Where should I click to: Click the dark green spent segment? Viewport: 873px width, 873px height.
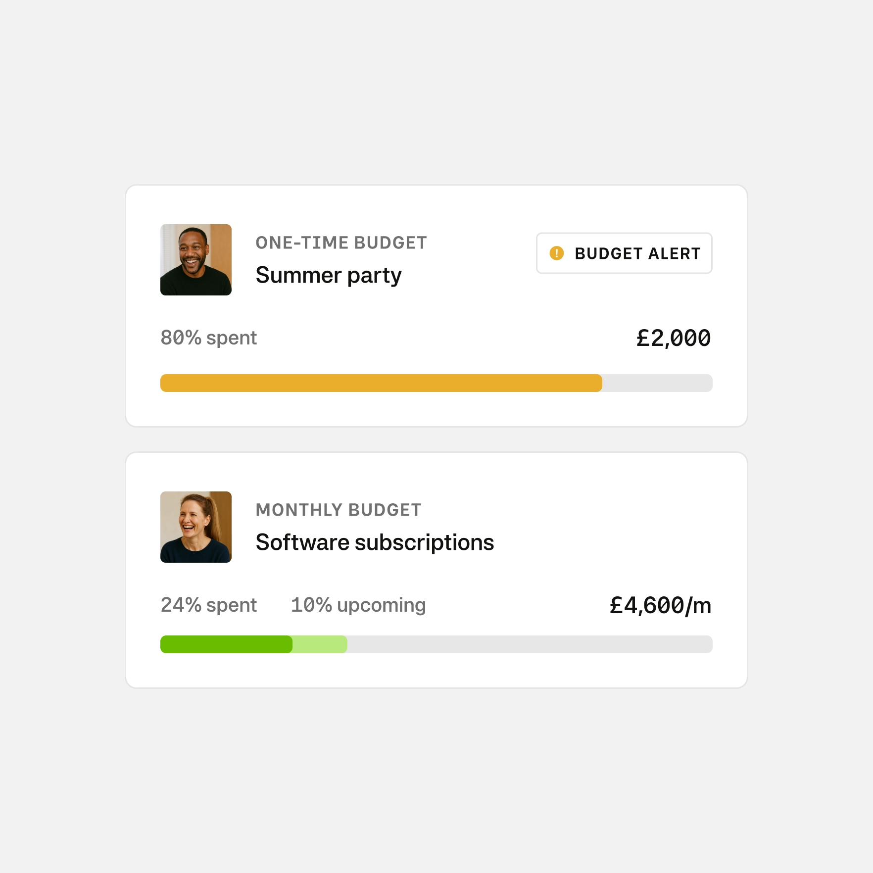pos(226,644)
